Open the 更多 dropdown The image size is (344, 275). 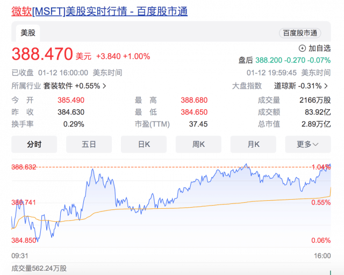click(308, 144)
